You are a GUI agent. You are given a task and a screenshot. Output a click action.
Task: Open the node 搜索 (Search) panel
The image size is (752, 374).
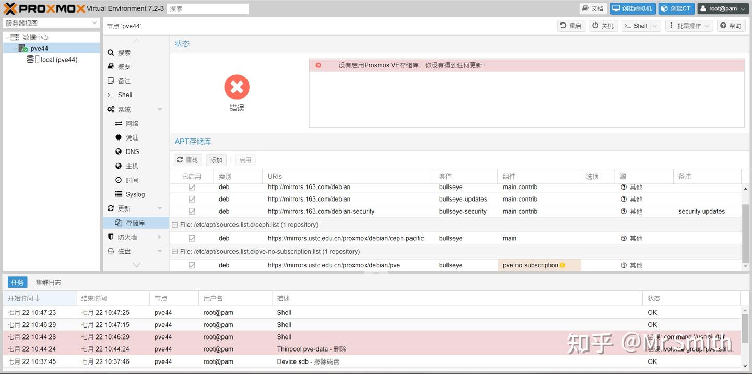pyautogui.click(x=125, y=52)
